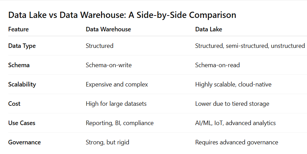
Task: Select the 'Reporting, BI, compliance' cell
Action: tap(120, 123)
